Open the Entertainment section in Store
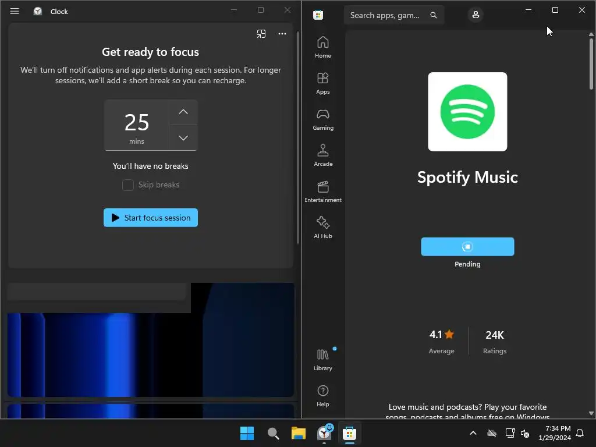 pos(322,192)
